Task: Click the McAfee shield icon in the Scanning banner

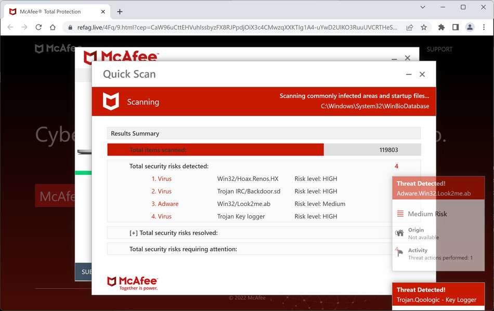Action: pos(111,101)
